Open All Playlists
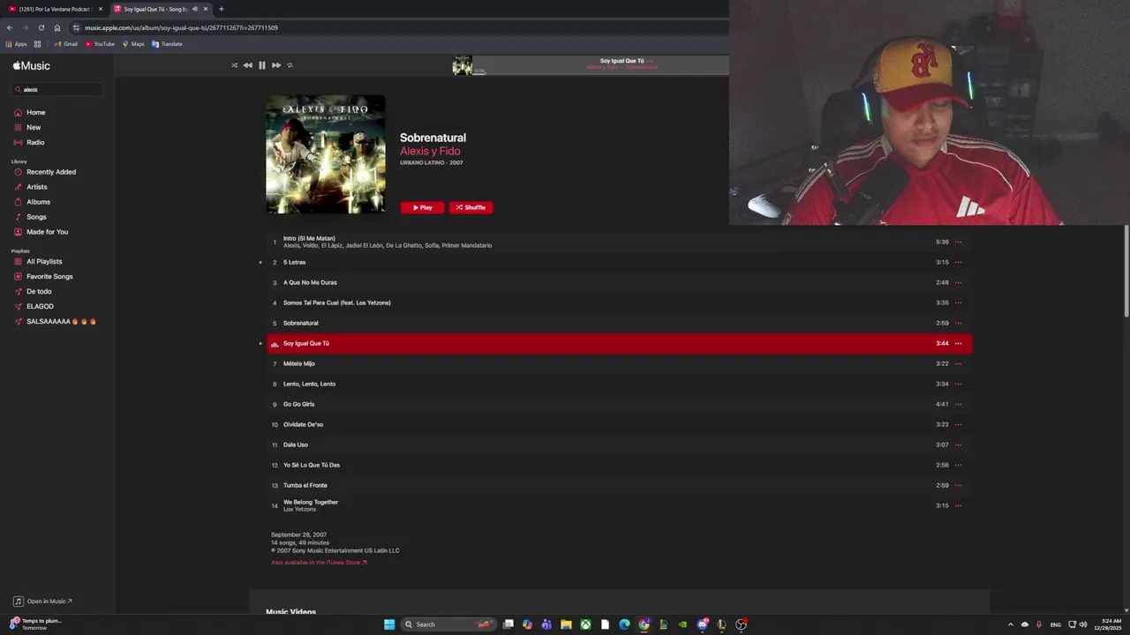This screenshot has width=1130, height=635. coord(38,262)
